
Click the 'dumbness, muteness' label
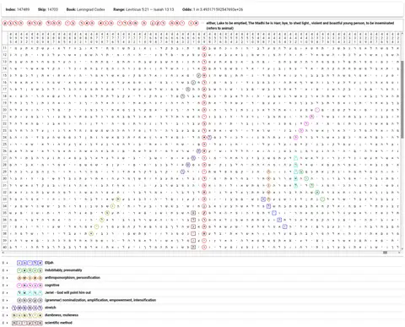pos(62,315)
